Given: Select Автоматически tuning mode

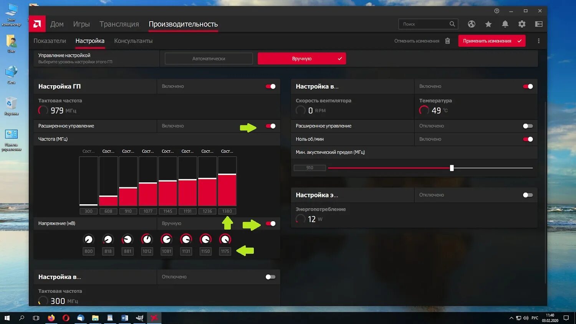Looking at the screenshot, I should pos(209,58).
